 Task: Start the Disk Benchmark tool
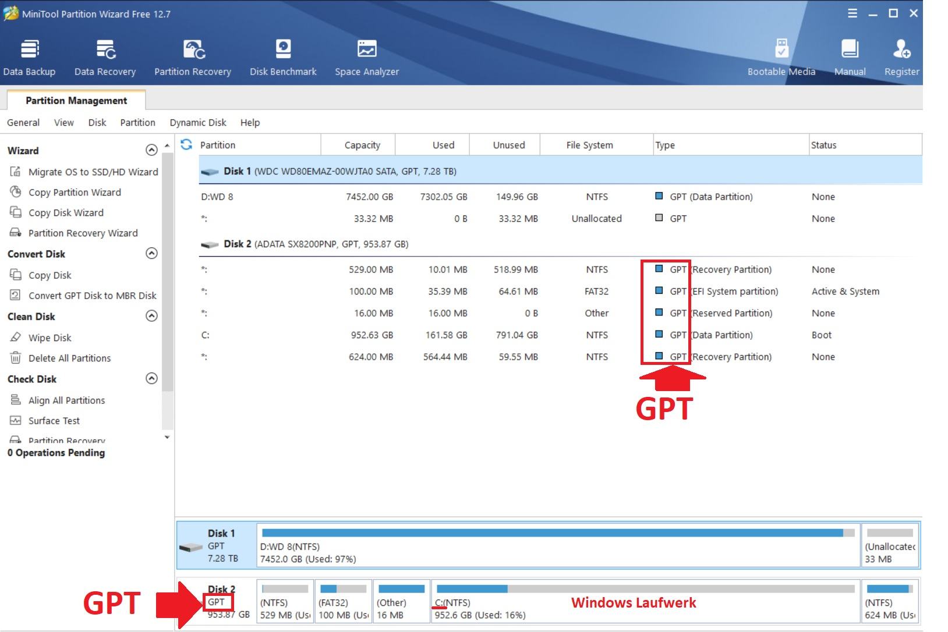click(x=283, y=58)
